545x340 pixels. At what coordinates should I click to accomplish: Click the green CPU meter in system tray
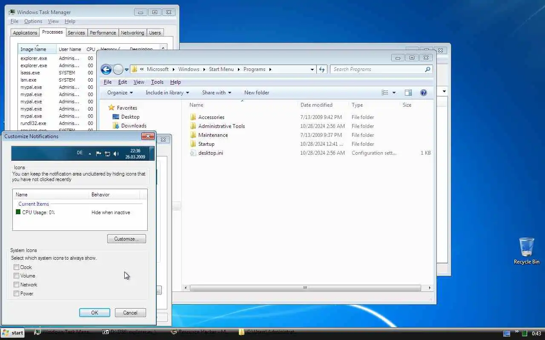525,334
